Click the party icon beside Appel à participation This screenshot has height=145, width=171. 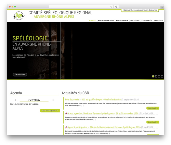(x=66, y=127)
